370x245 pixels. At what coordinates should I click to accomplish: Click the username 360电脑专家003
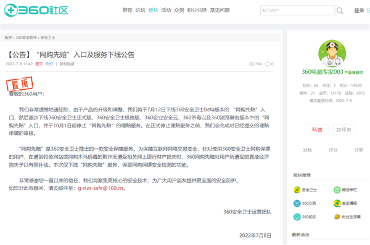click(323, 72)
